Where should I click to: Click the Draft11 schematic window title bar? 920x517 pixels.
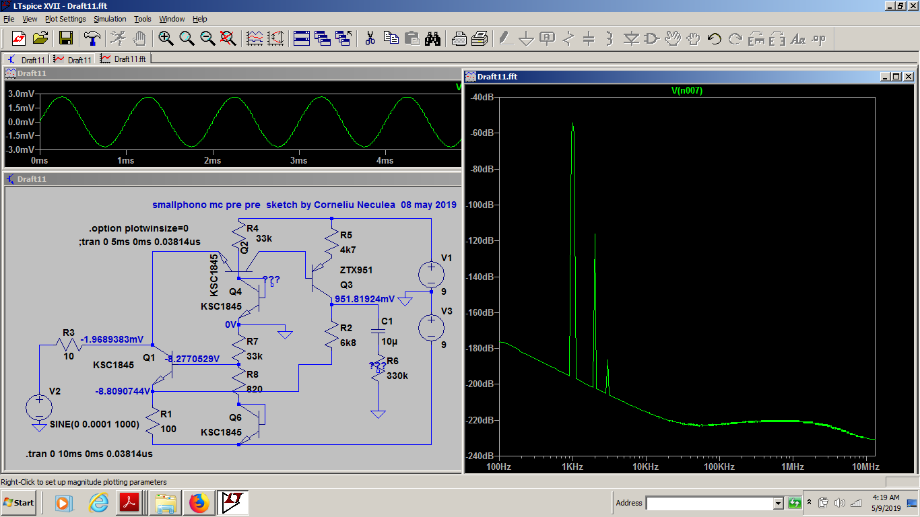click(232, 179)
